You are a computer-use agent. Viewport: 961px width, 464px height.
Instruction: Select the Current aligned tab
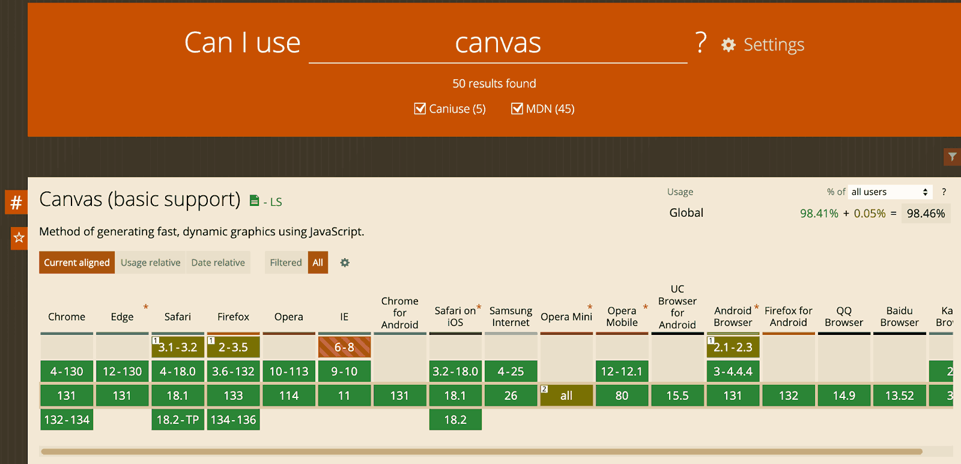tap(77, 262)
